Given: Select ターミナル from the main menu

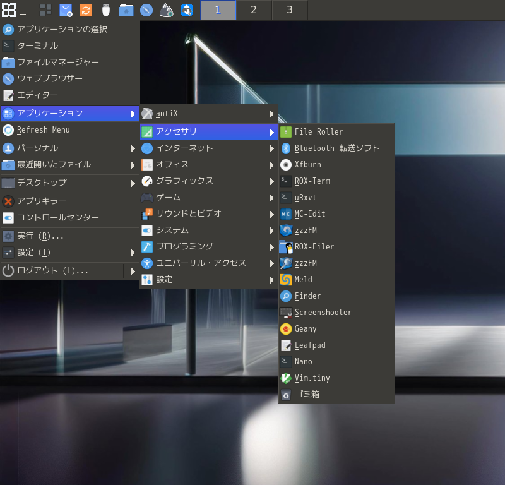Looking at the screenshot, I should (x=37, y=45).
